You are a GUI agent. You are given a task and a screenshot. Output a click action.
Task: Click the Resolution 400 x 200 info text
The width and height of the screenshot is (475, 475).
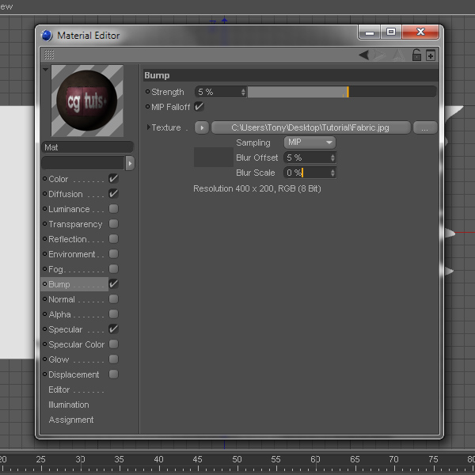[x=256, y=188]
